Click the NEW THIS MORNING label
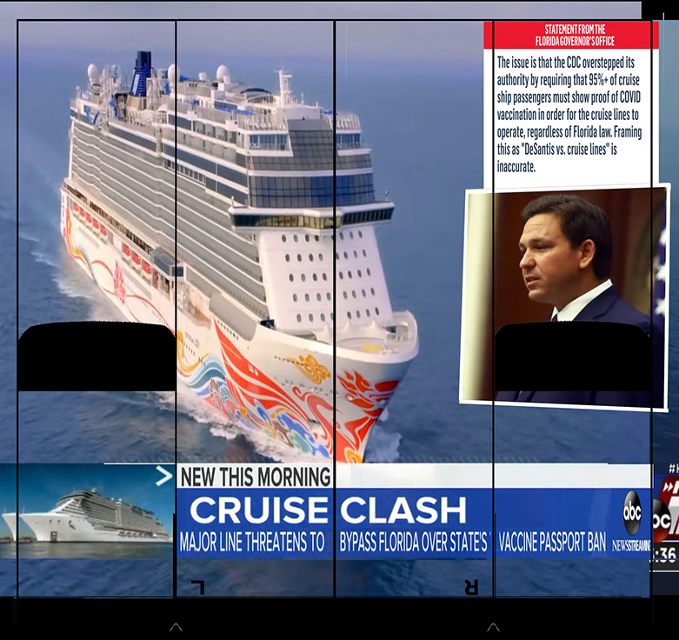This screenshot has height=640, width=679. 256,477
